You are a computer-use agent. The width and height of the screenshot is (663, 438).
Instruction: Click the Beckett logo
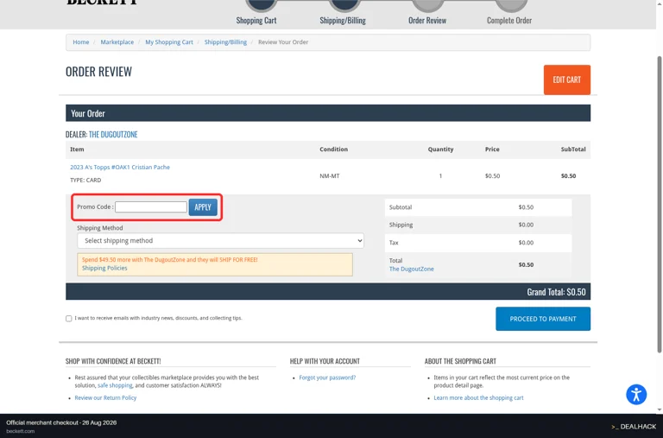102,2
